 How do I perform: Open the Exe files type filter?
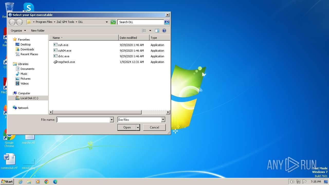[x=141, y=120]
